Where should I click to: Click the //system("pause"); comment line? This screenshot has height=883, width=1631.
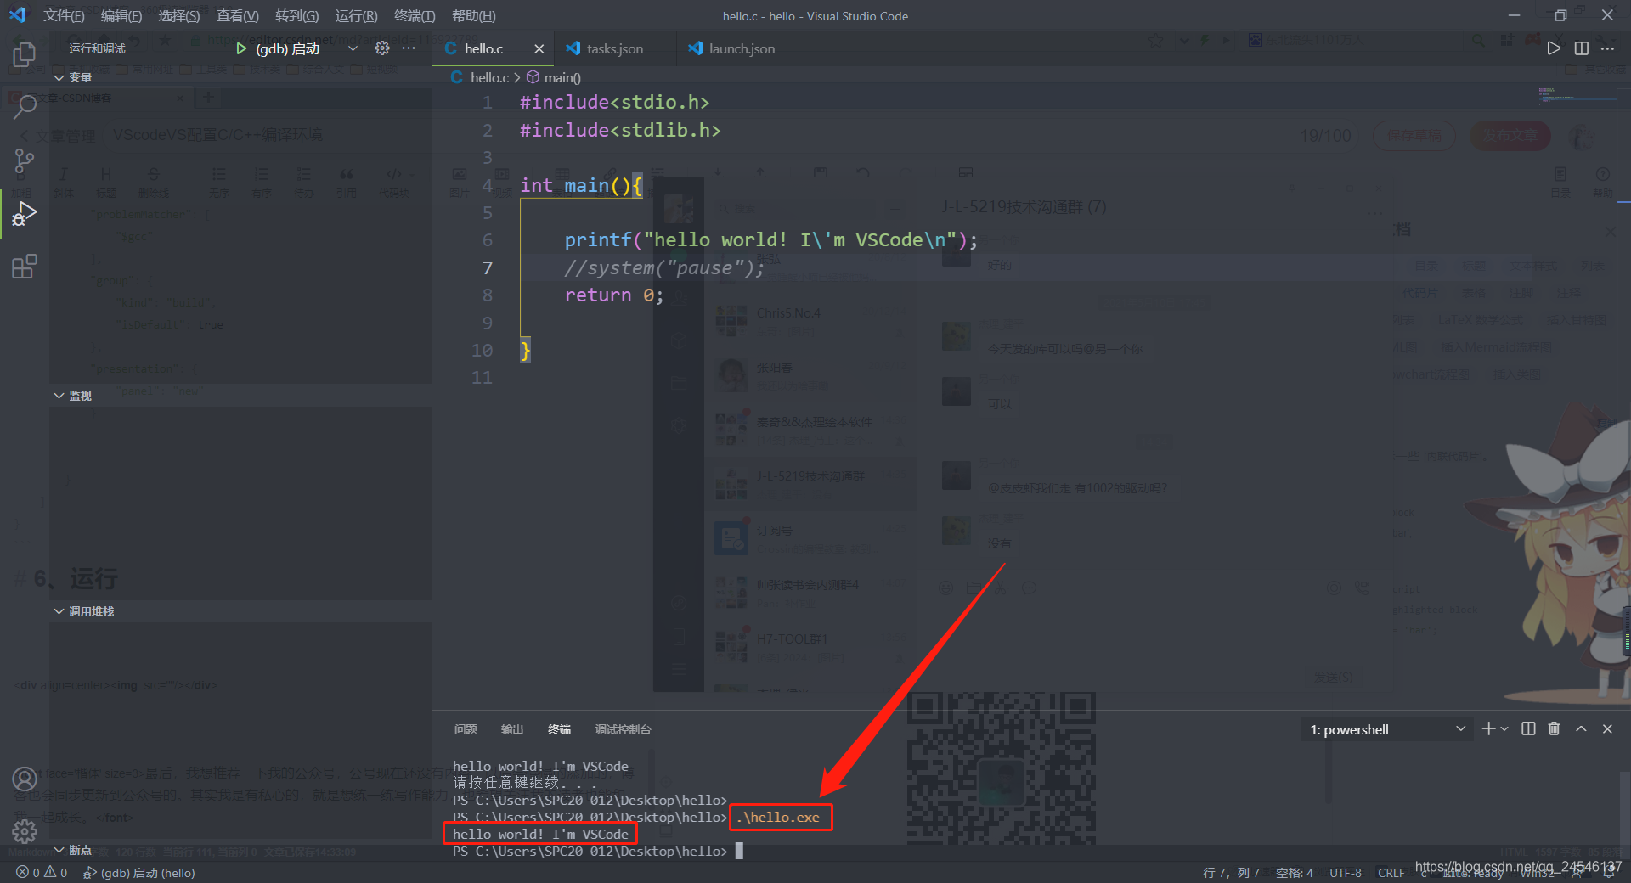pyautogui.click(x=664, y=268)
